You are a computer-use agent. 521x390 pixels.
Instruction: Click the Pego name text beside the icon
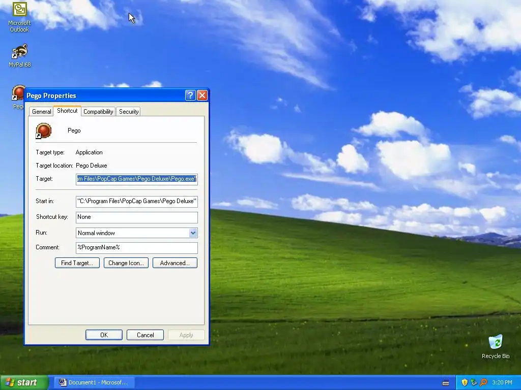tap(74, 131)
